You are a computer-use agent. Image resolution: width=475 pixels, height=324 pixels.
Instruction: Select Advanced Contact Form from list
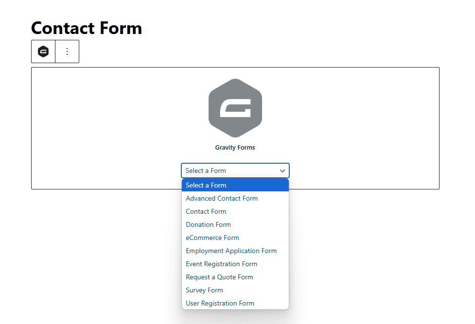(x=235, y=198)
